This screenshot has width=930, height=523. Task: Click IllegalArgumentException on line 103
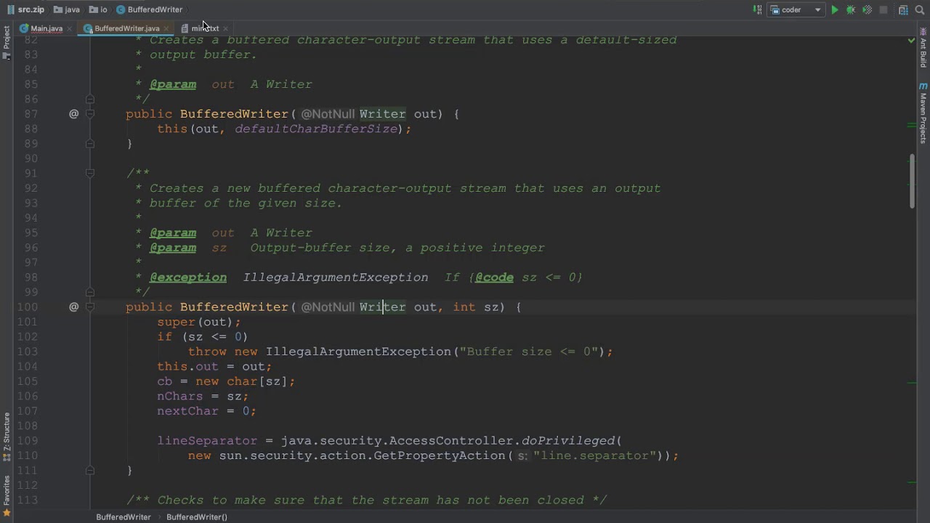[x=358, y=352]
